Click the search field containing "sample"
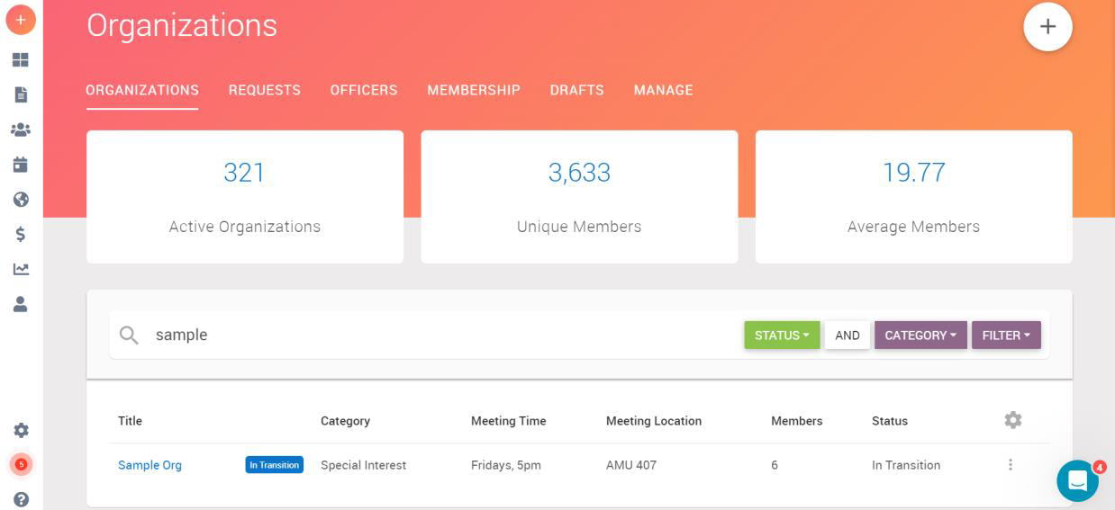 [x=432, y=336]
